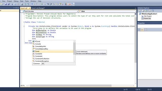
Task: Click the Step Into icon
Action: pyautogui.click(x=48, y=4)
